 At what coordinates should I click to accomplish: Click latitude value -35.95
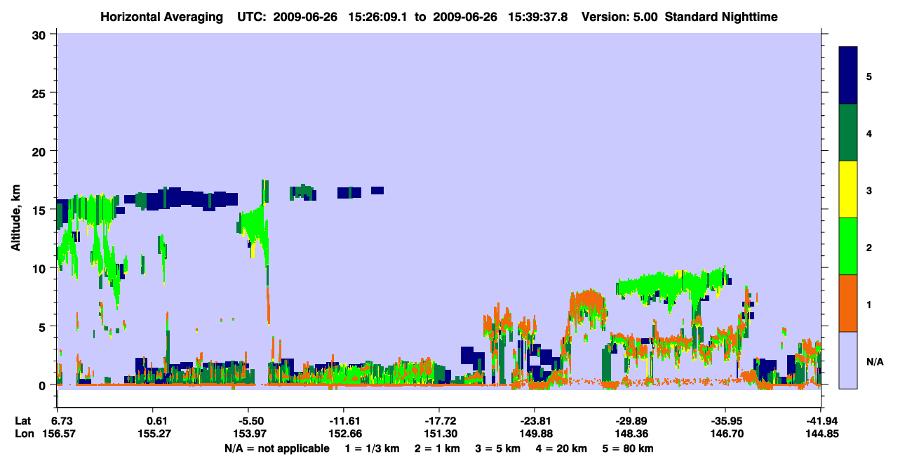coord(725,421)
